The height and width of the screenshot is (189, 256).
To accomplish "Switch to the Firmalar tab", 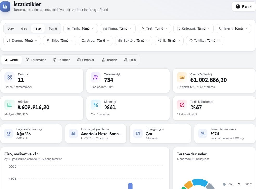I will pyautogui.click(x=86, y=60).
